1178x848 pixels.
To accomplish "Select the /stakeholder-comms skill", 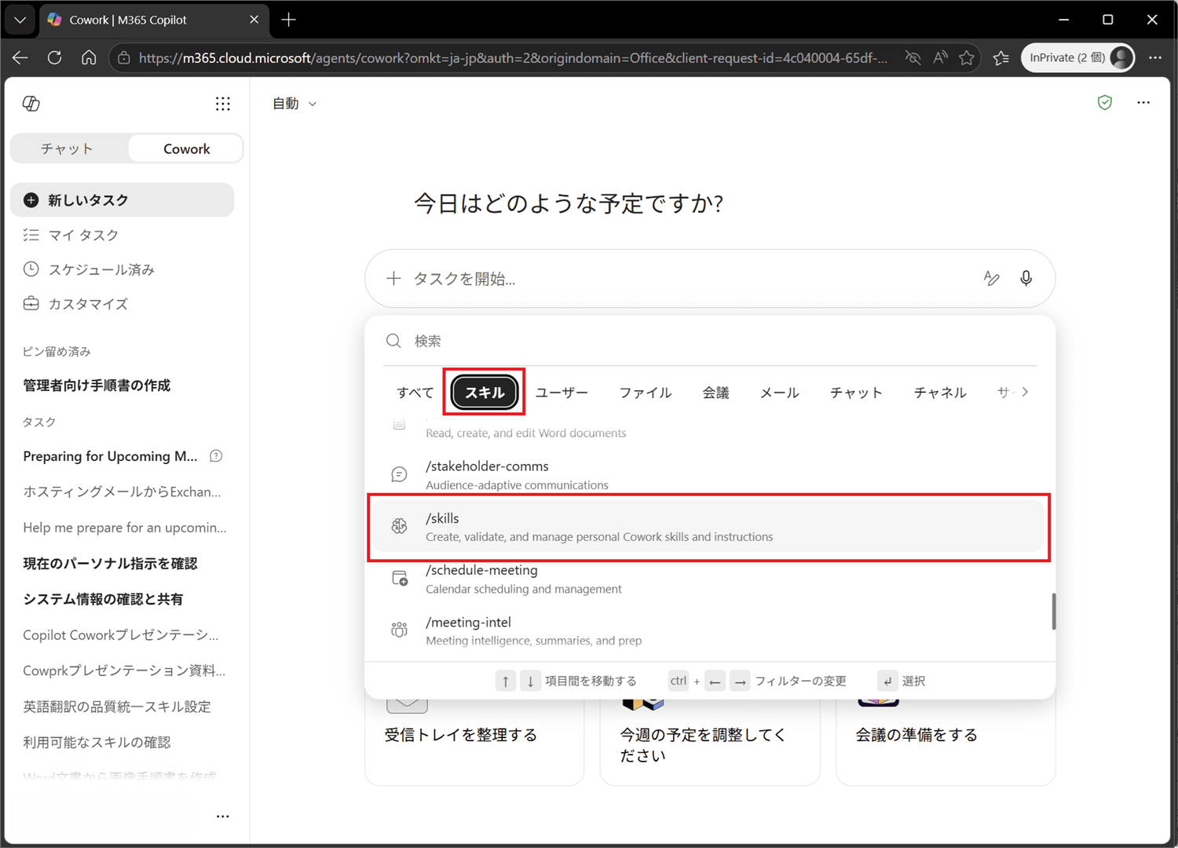I will tap(710, 474).
